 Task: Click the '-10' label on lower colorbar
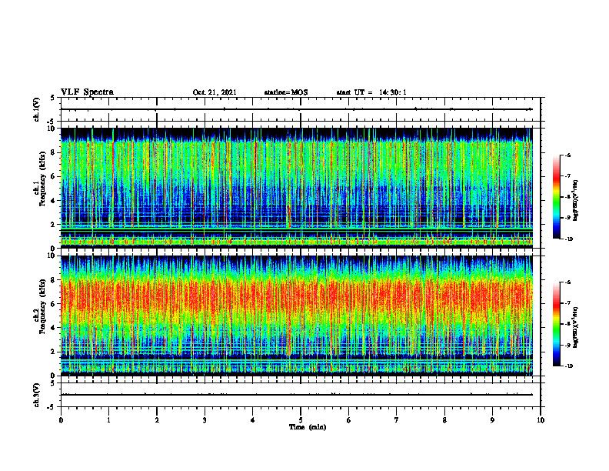568,366
